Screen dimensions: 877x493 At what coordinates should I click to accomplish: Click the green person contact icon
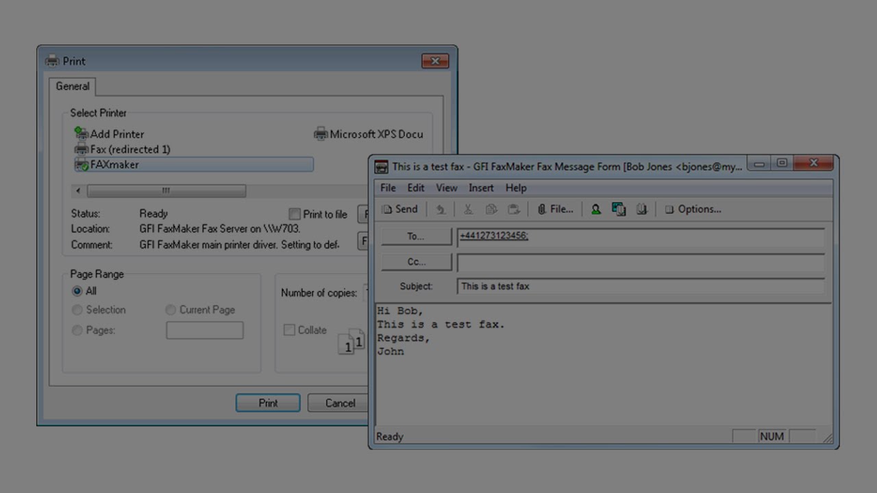(x=596, y=210)
